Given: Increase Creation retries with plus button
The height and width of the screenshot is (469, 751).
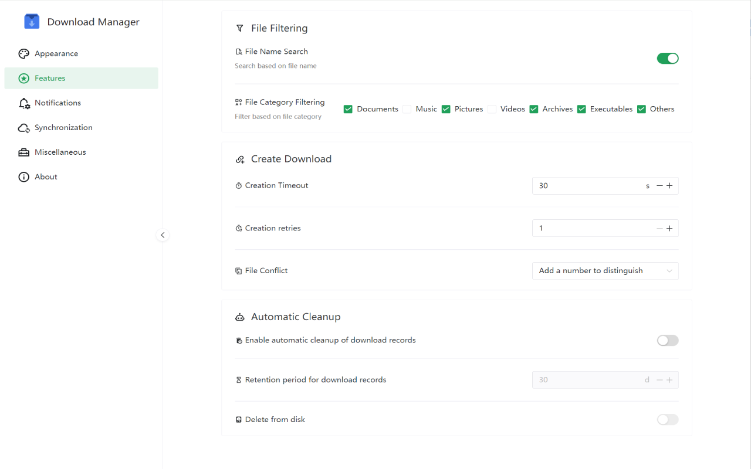Looking at the screenshot, I should [669, 228].
